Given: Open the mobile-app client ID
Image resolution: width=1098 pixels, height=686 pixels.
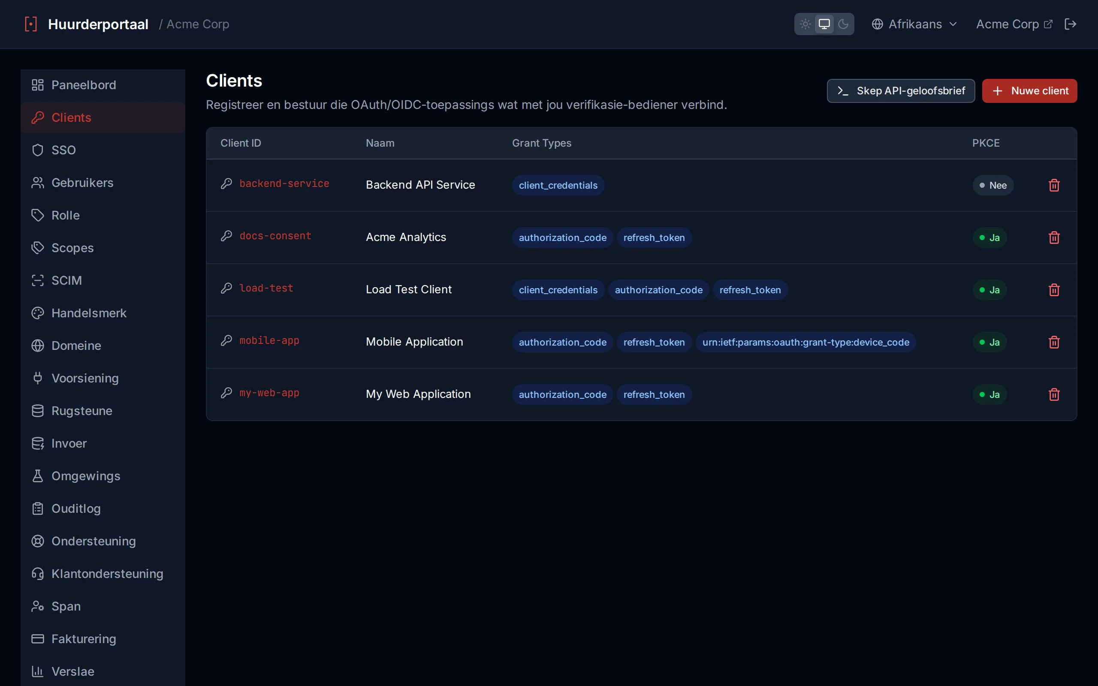Looking at the screenshot, I should (269, 340).
